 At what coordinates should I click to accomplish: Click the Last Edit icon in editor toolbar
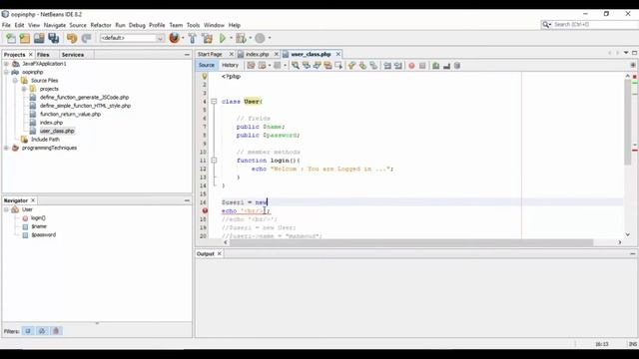pos(251,66)
